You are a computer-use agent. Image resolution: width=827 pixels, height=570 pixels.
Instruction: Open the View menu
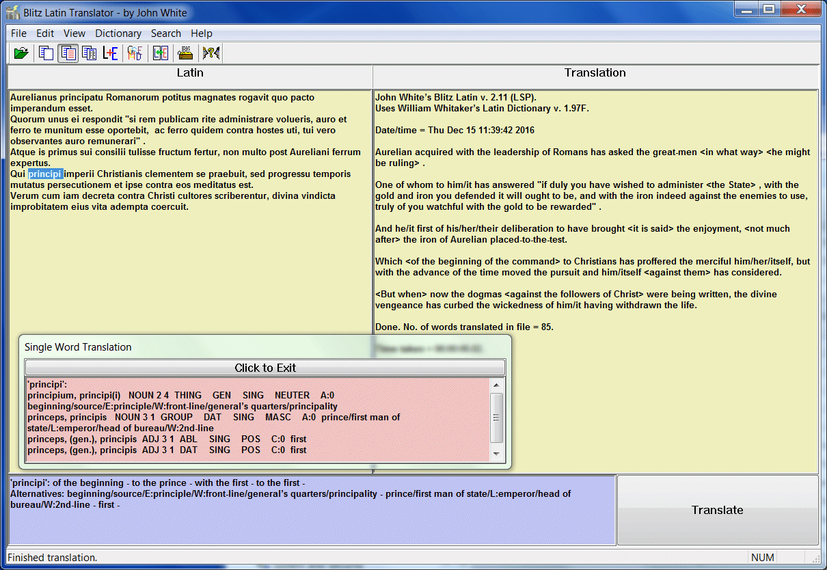tap(74, 33)
